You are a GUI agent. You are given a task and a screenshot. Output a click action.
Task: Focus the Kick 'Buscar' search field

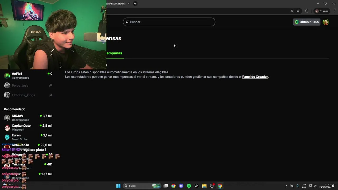point(169,22)
